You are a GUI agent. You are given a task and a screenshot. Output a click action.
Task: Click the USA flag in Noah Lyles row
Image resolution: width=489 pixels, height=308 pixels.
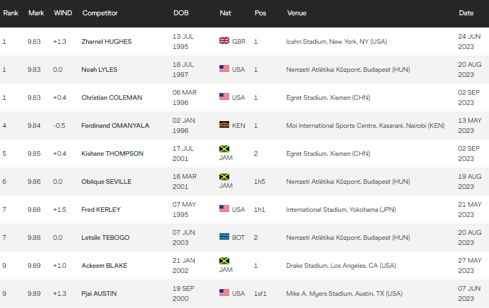point(224,69)
